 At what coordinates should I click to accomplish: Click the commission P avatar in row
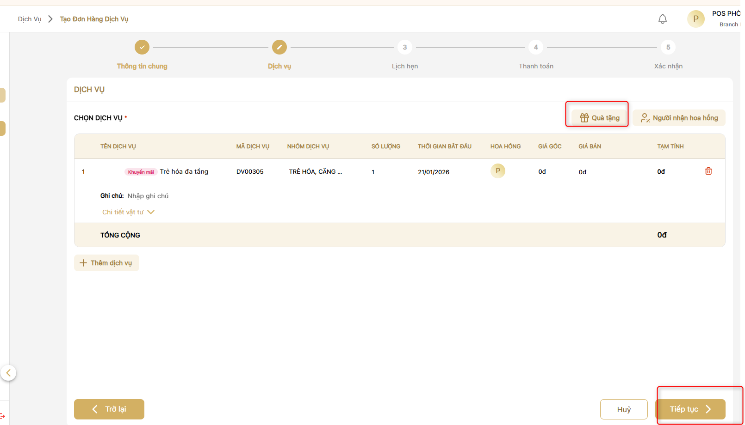click(x=497, y=171)
